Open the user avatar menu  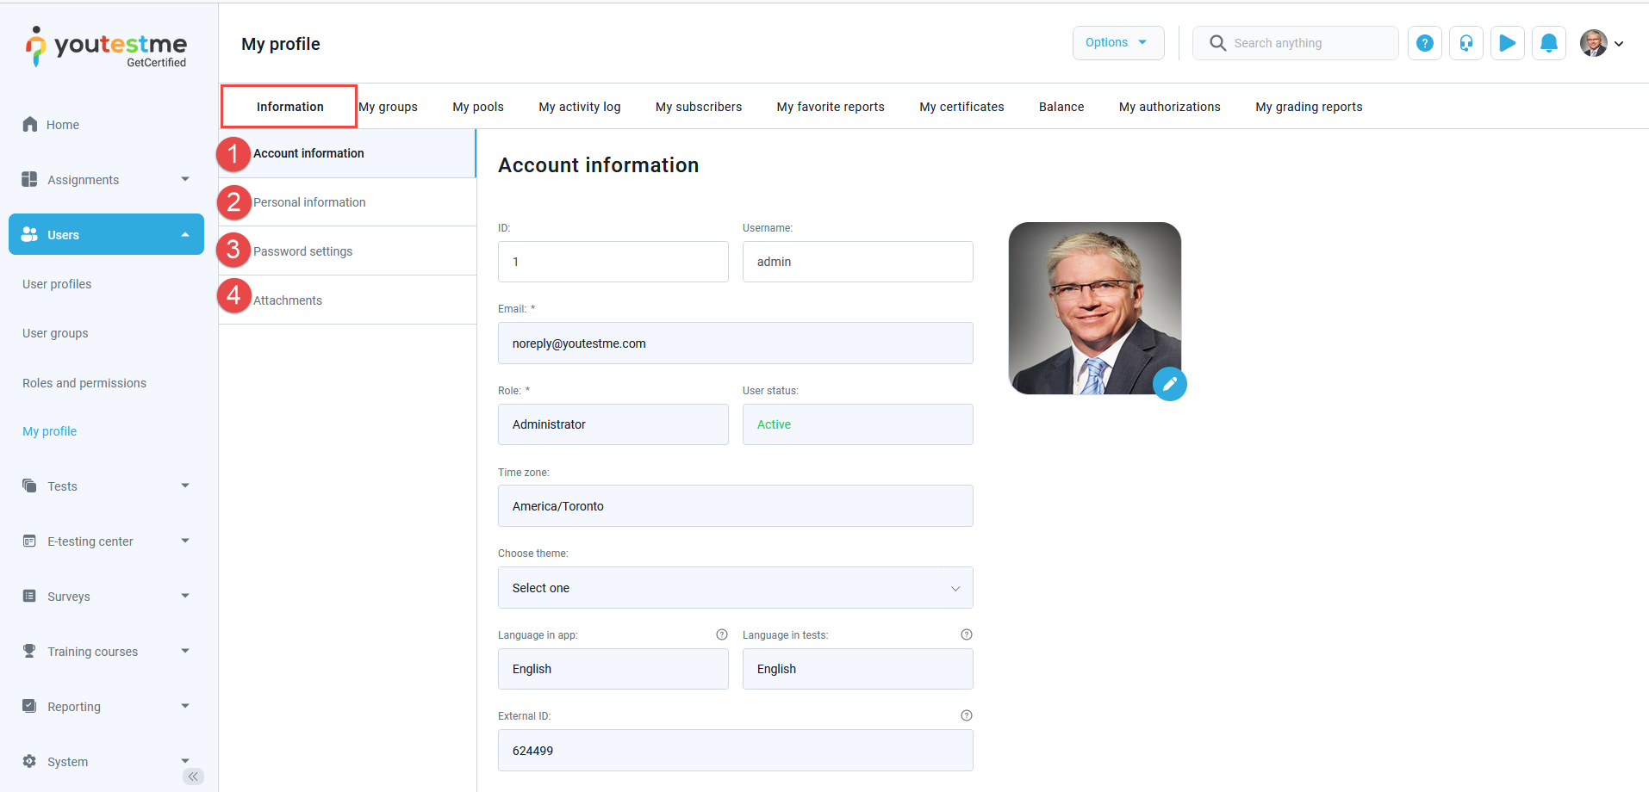click(x=1594, y=43)
